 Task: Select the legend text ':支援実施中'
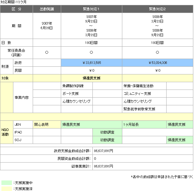(23, 183)
